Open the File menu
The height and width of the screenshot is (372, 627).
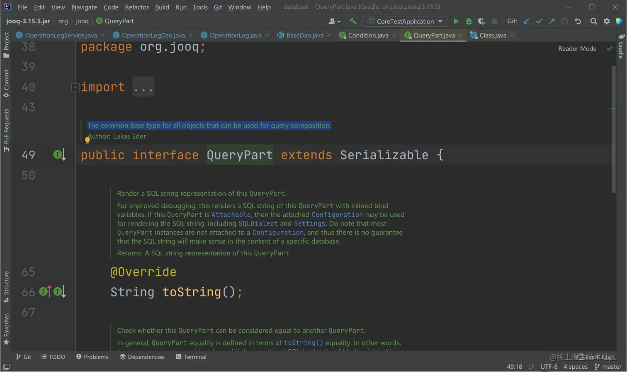click(x=22, y=7)
